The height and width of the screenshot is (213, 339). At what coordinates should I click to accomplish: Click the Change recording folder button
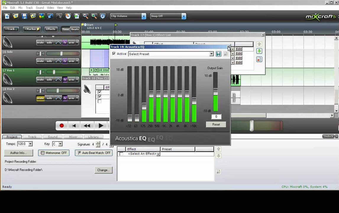(x=103, y=170)
